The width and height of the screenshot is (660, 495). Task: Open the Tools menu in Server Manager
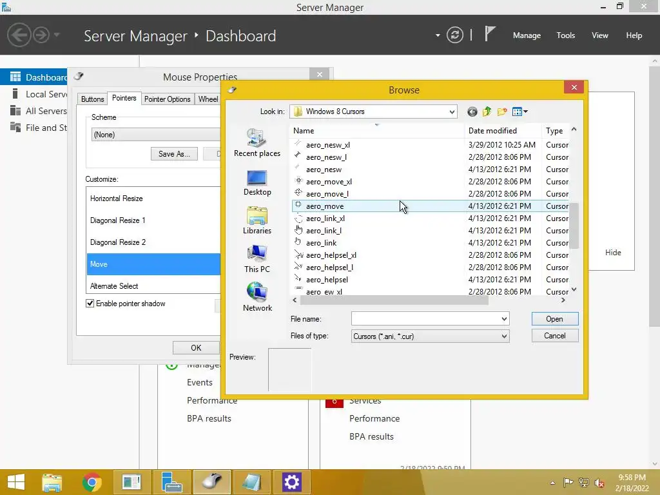tap(566, 35)
